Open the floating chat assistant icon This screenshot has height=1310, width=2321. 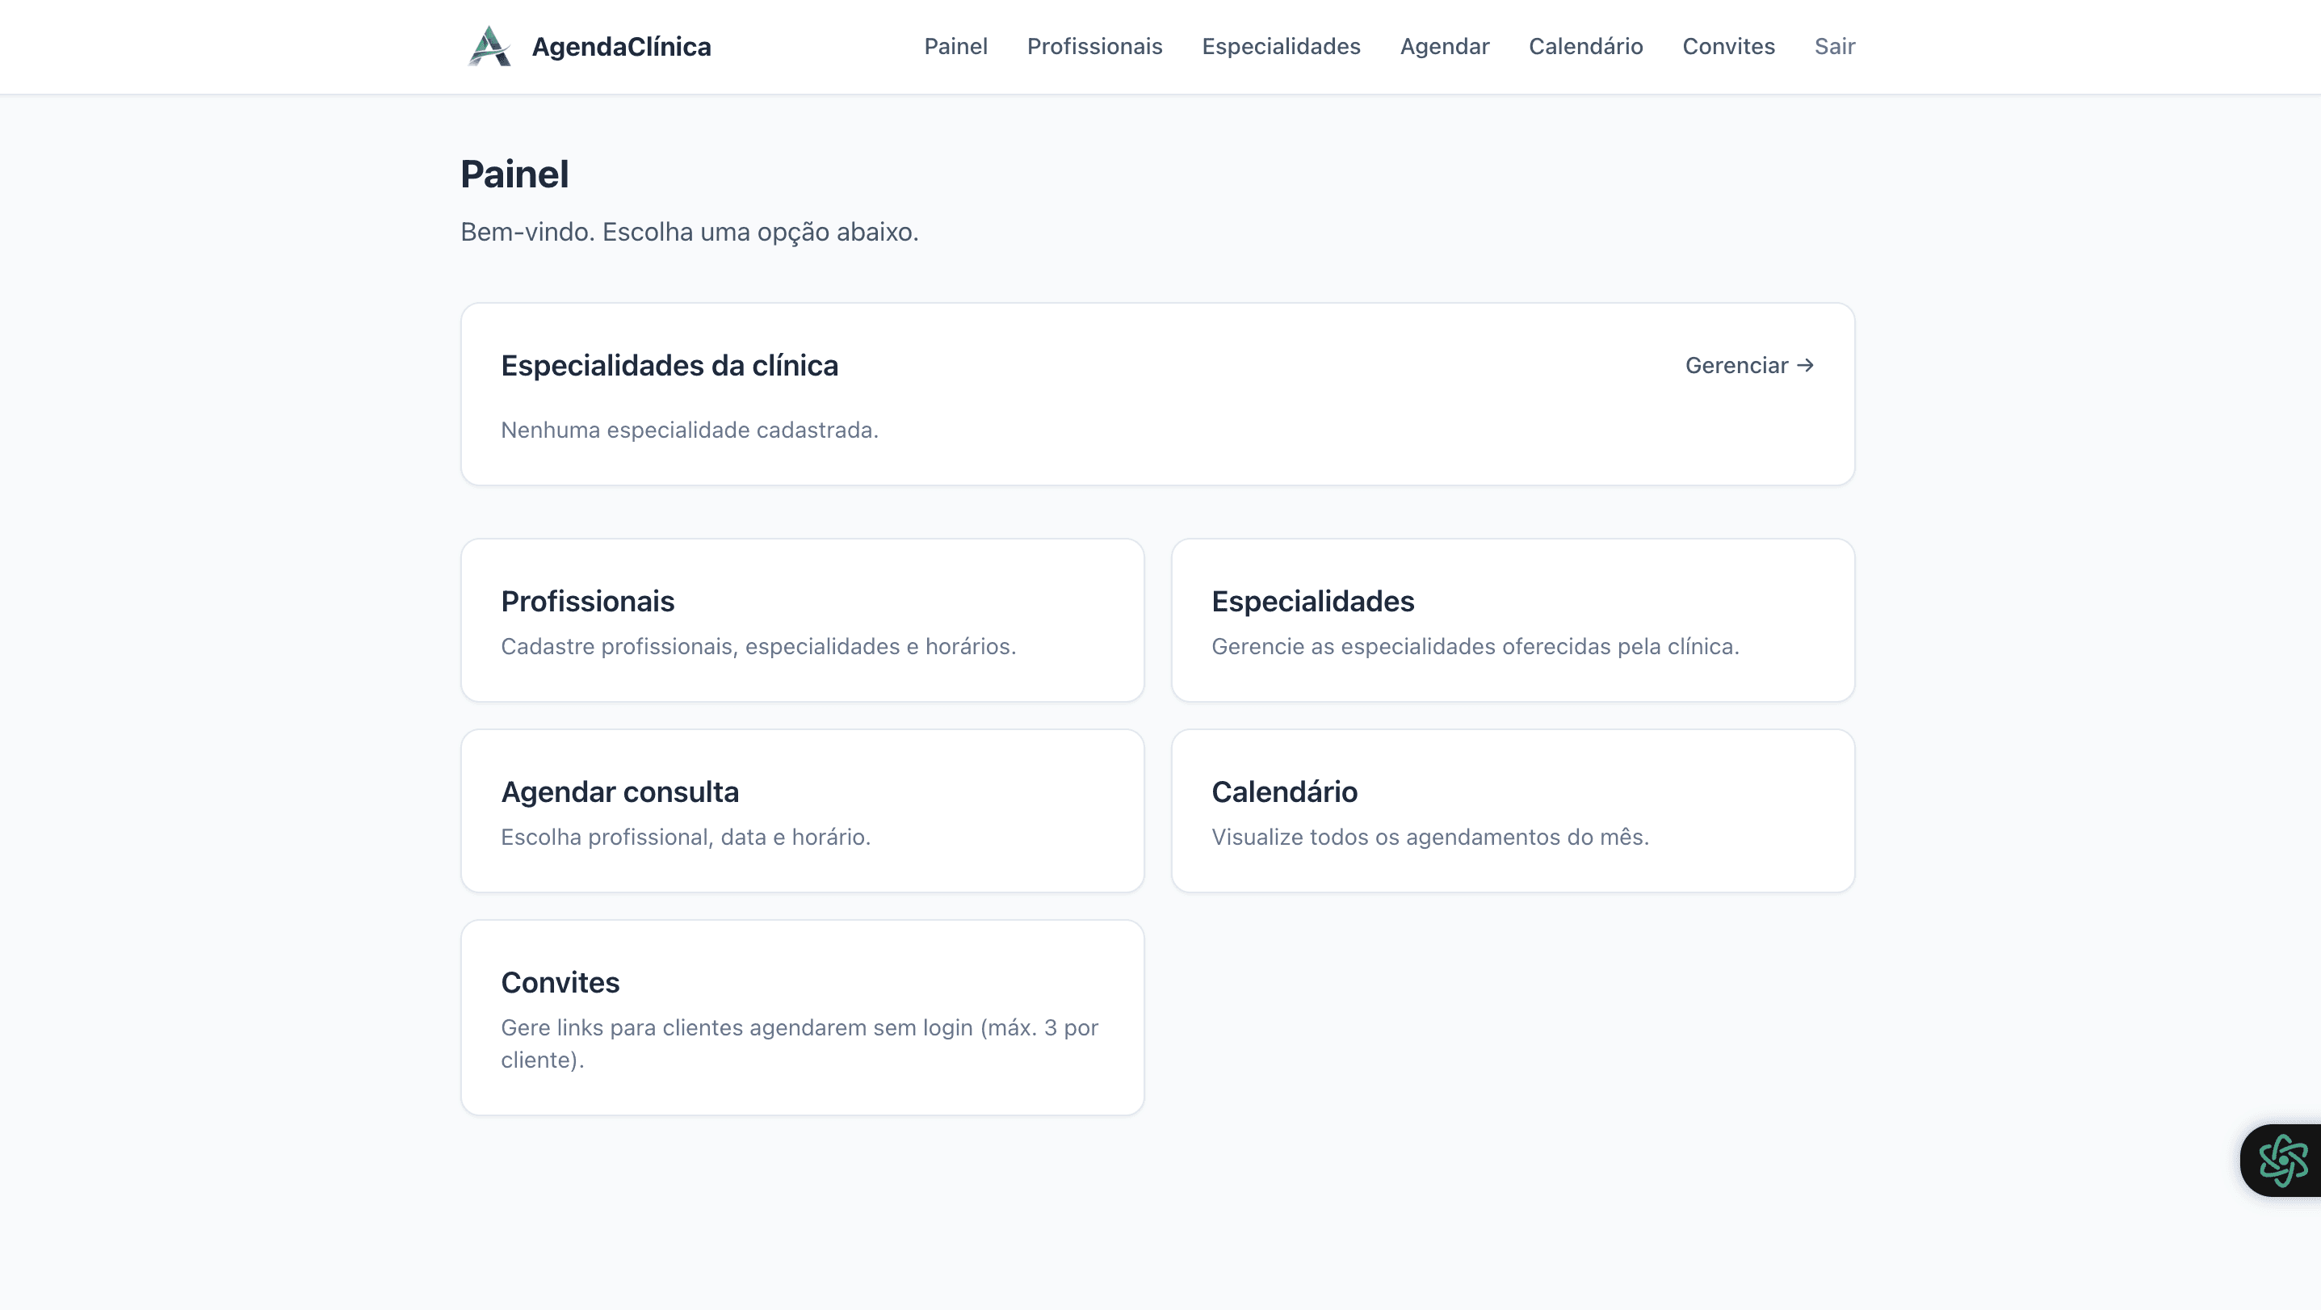coord(2282,1160)
